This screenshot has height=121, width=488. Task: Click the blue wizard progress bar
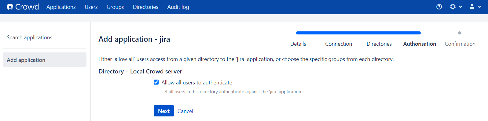click(358, 33)
